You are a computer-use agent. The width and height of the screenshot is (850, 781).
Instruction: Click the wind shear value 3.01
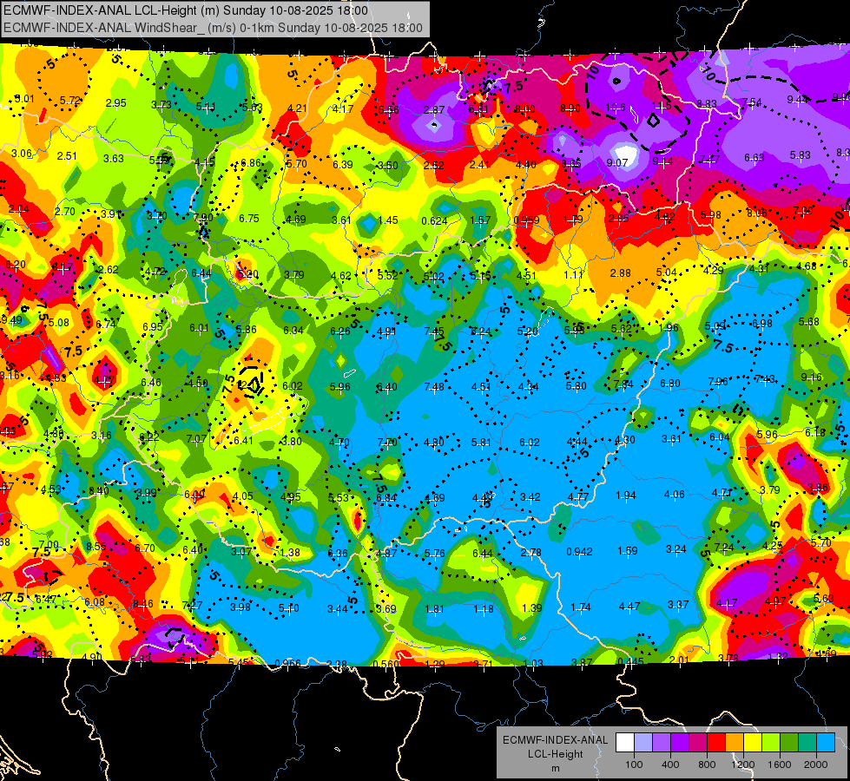[x=24, y=99]
